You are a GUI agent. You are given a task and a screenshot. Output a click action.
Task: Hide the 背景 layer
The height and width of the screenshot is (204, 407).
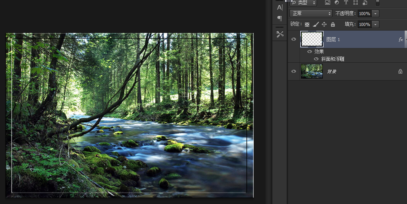click(294, 71)
